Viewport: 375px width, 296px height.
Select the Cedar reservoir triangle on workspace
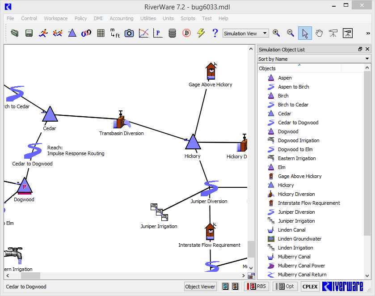tap(50, 114)
